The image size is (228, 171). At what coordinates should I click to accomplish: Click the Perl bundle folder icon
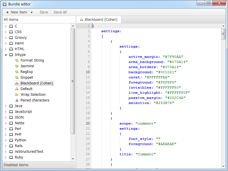click(x=11, y=129)
